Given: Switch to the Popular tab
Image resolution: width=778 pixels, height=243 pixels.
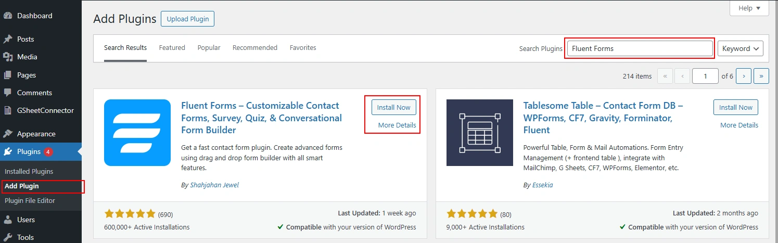Looking at the screenshot, I should (209, 47).
